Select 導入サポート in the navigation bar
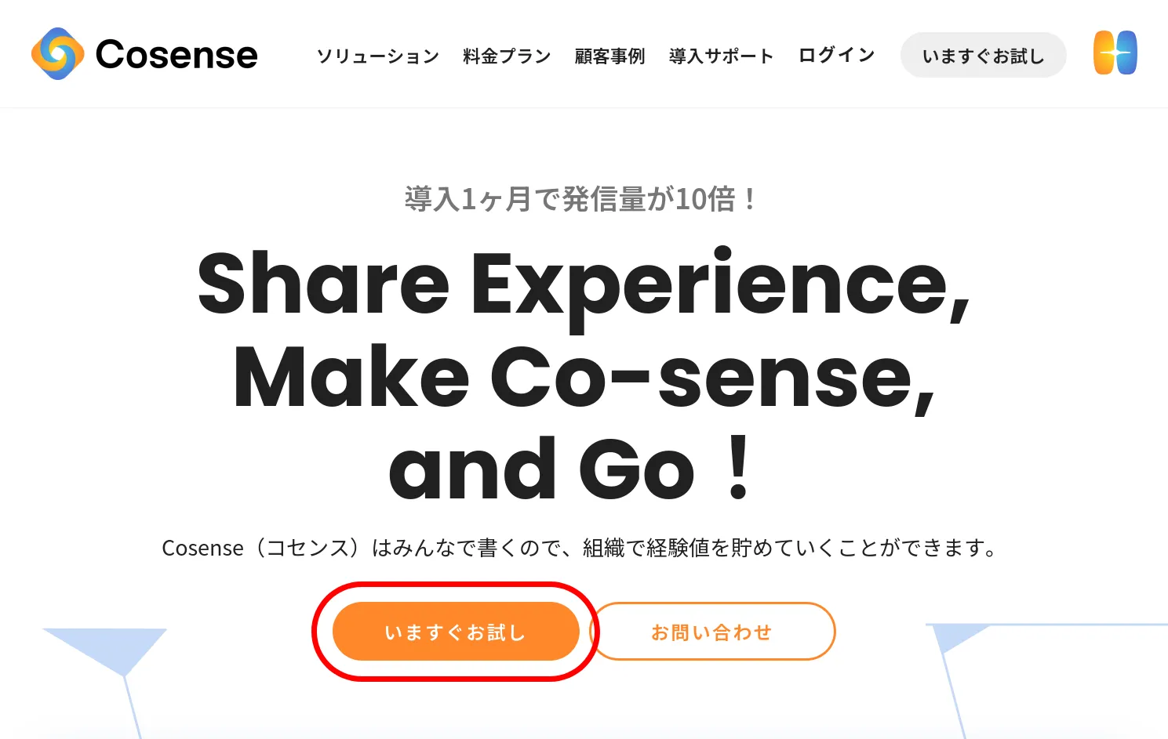The height and width of the screenshot is (739, 1168). point(721,56)
